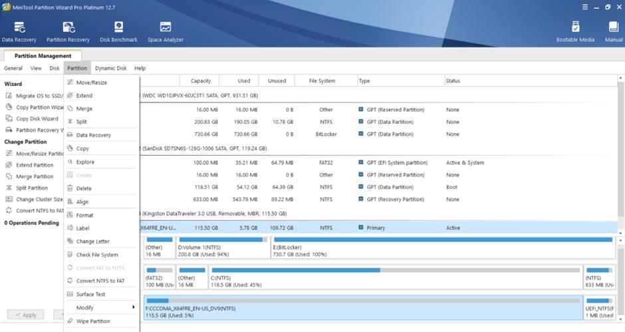Image resolution: width=625 pixels, height=332 pixels.
Task: Click the Apply button
Action: [27, 314]
